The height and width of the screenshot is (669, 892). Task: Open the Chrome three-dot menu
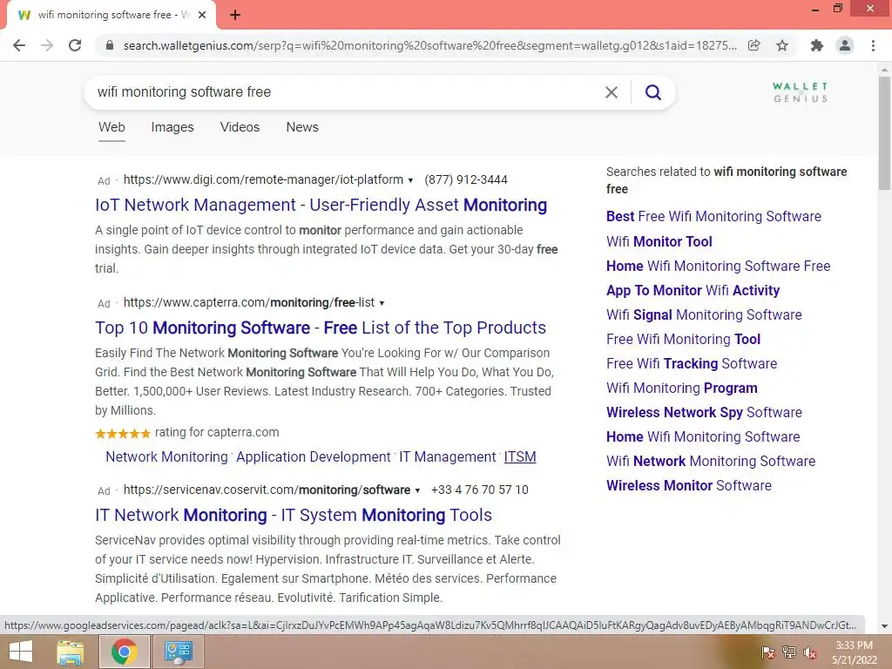[873, 45]
